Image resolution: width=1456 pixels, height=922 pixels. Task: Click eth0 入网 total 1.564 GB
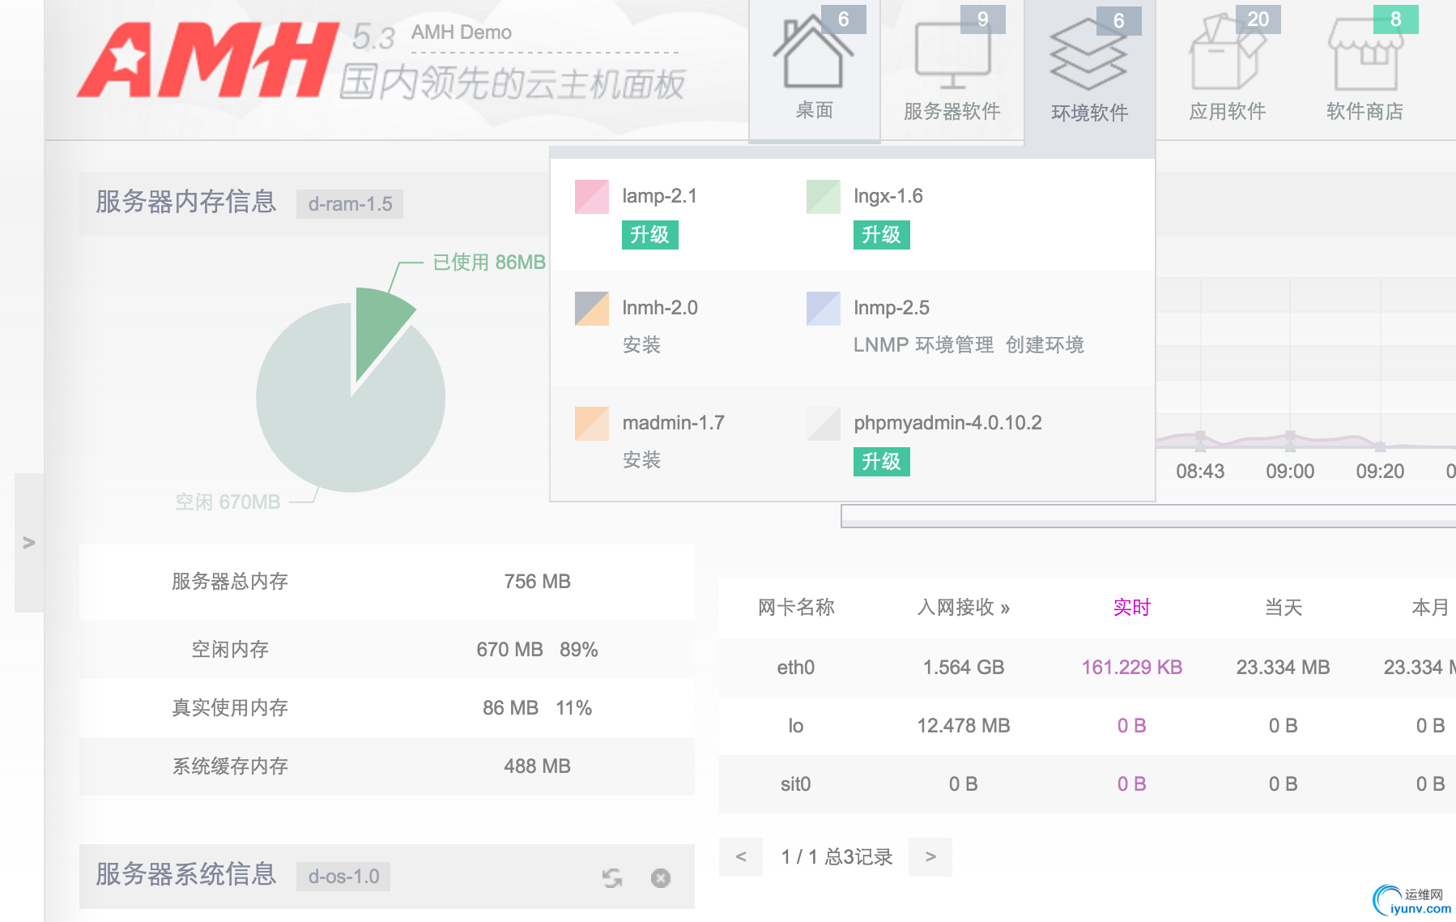[x=964, y=668]
